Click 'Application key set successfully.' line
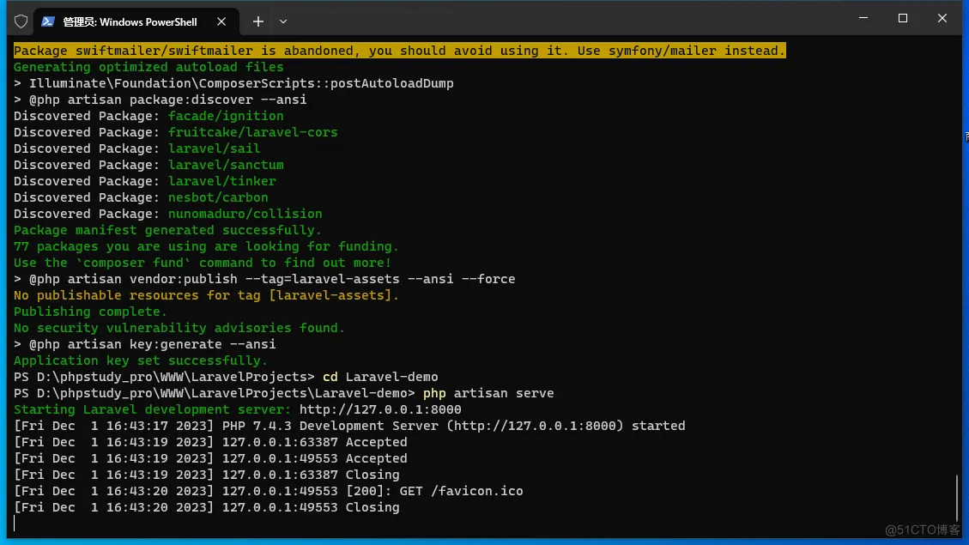This screenshot has width=969, height=545. click(141, 360)
